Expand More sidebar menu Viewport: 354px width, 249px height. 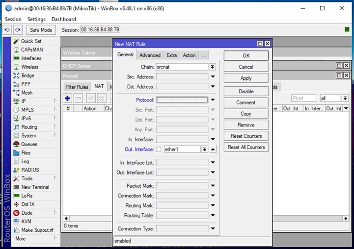[36, 239]
